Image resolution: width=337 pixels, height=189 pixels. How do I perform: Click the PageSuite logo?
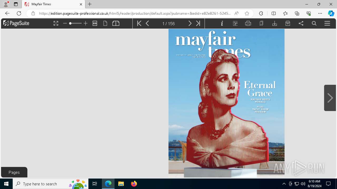point(16,23)
